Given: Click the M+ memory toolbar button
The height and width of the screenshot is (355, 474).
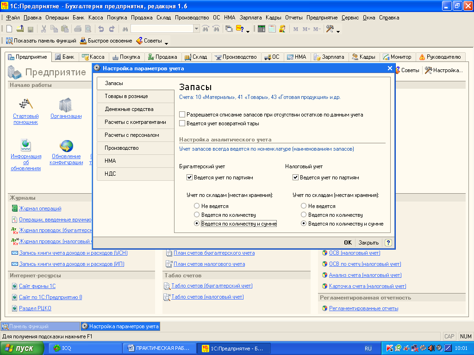Looking at the screenshot, I should pyautogui.click(x=306, y=29).
